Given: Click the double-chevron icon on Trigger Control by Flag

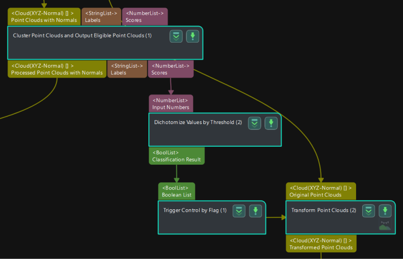Looking at the screenshot, I should [239, 211].
